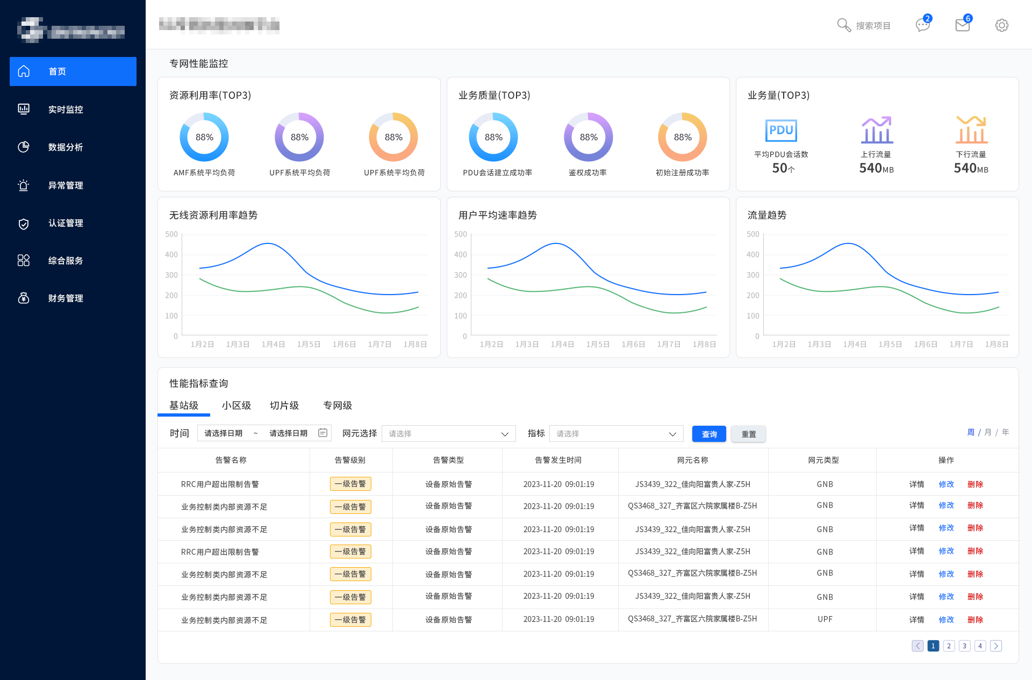Click the 财务管理 money bag icon

[x=24, y=298]
